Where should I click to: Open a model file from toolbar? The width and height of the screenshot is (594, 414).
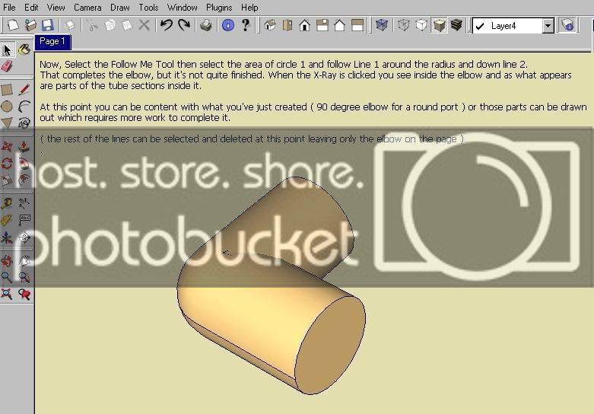point(30,25)
